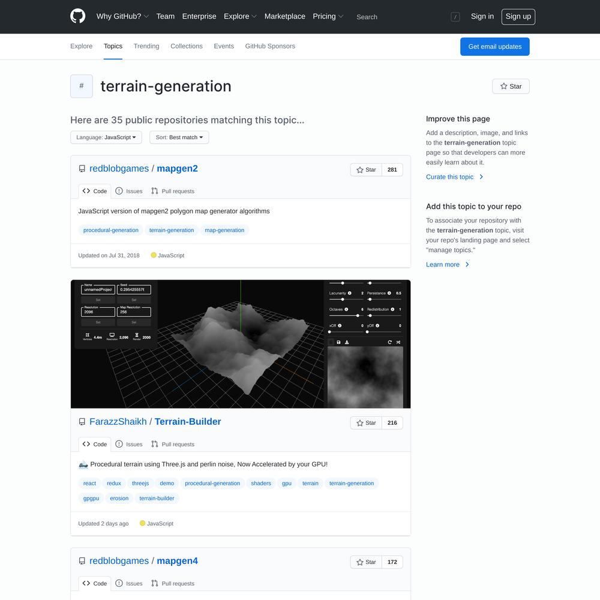Click the gpgpu topic tag

91,498
